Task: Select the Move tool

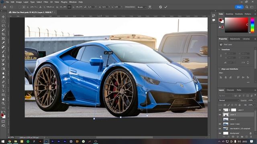Action: [3, 17]
